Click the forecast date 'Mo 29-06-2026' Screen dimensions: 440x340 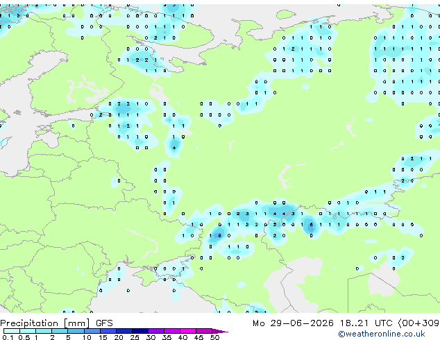pos(293,323)
